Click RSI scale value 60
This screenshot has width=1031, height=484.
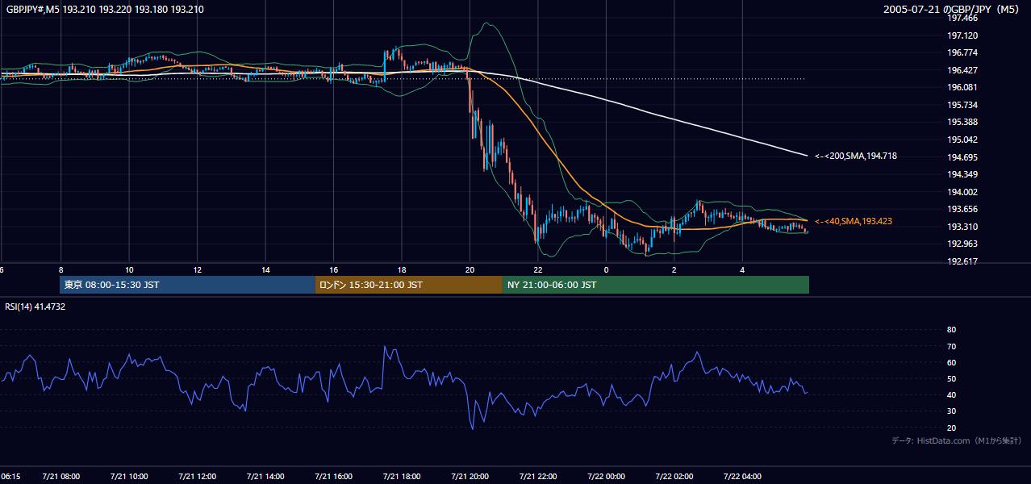tap(951, 362)
